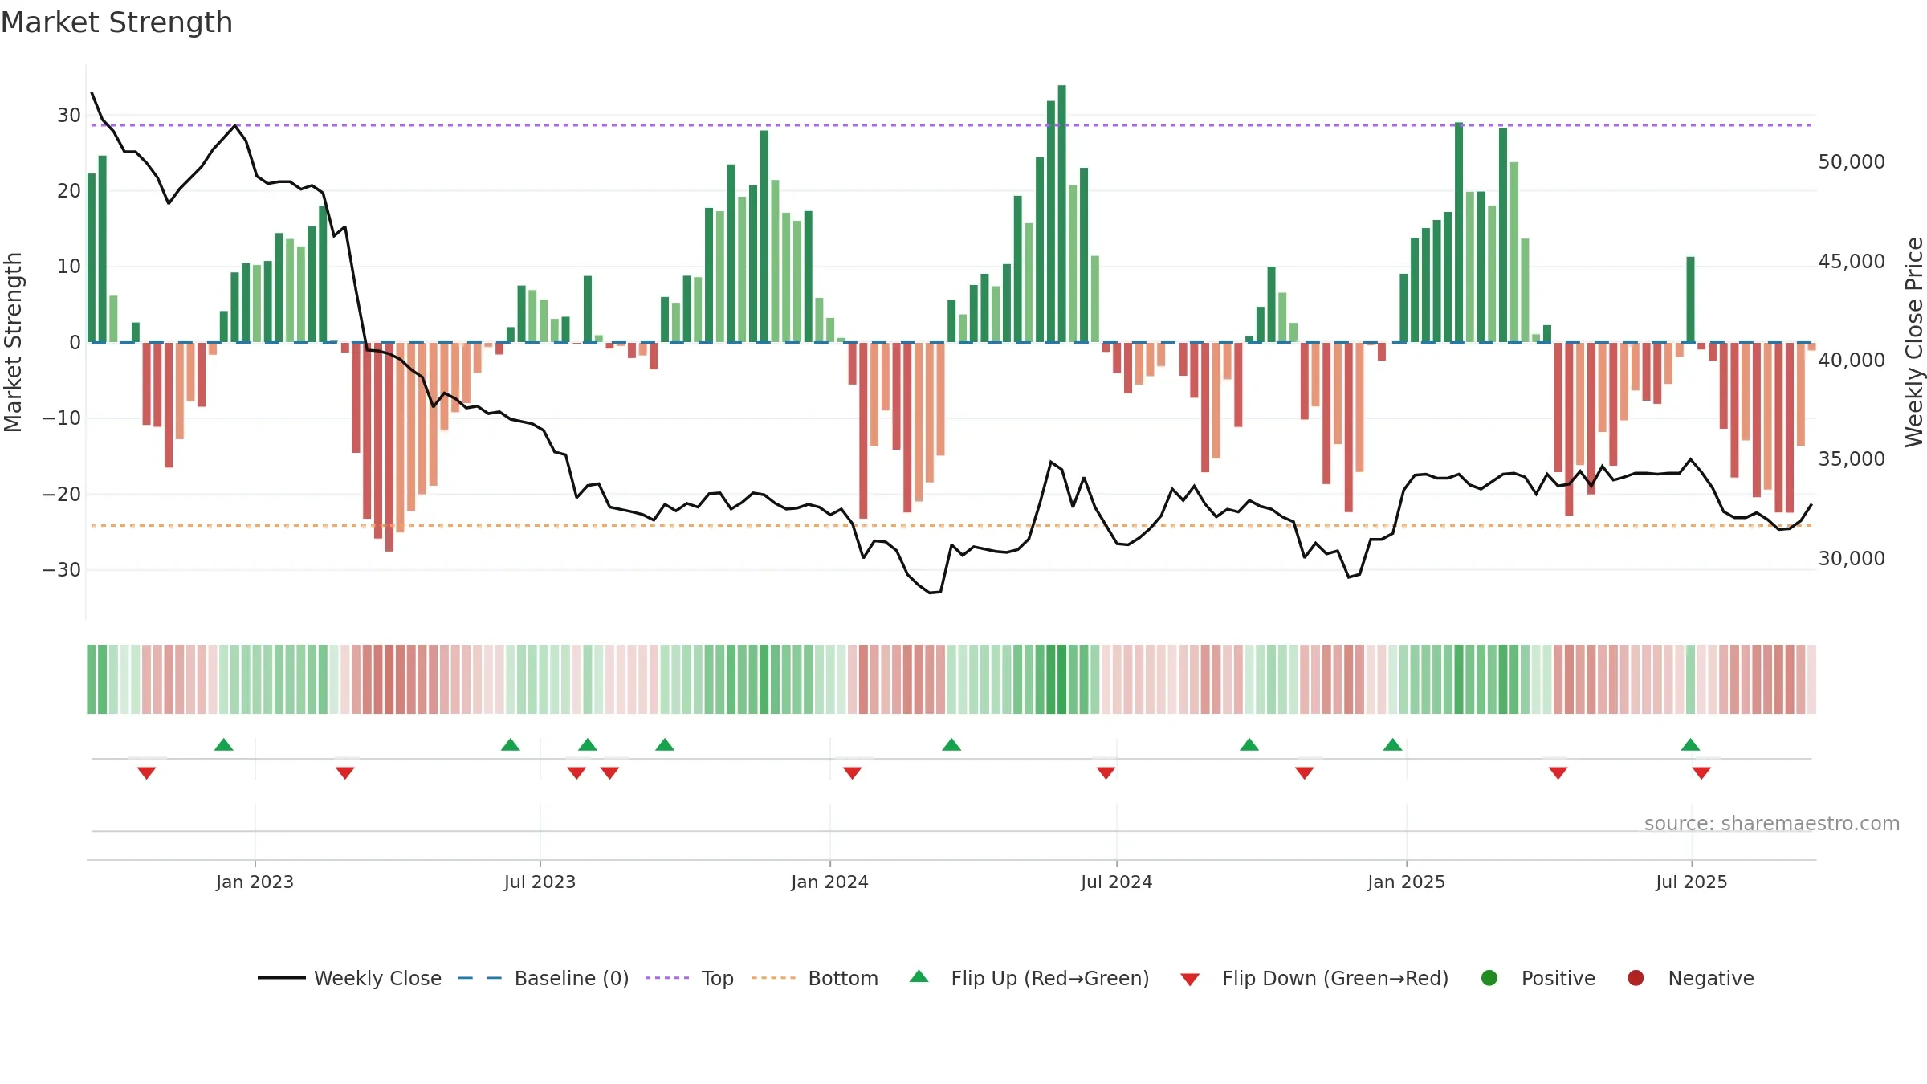This screenshot has width=1927, height=1084.
Task: Toggle the Top legend entry
Action: pos(690,978)
